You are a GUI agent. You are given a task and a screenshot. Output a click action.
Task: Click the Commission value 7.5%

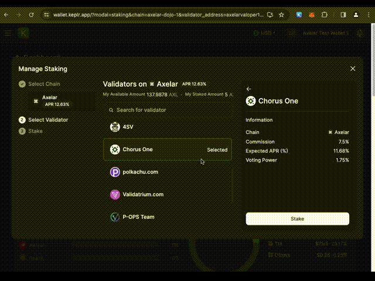pos(344,142)
